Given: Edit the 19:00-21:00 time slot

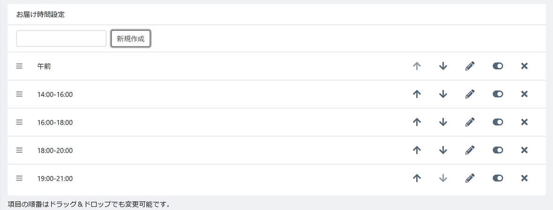Looking at the screenshot, I should (x=470, y=178).
